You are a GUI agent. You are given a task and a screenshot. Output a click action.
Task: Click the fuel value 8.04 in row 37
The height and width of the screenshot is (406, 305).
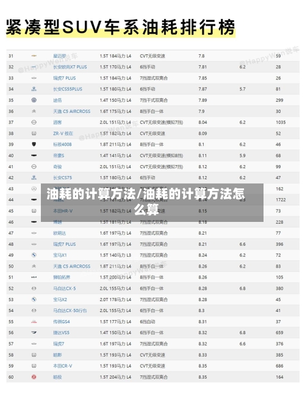point(203,122)
